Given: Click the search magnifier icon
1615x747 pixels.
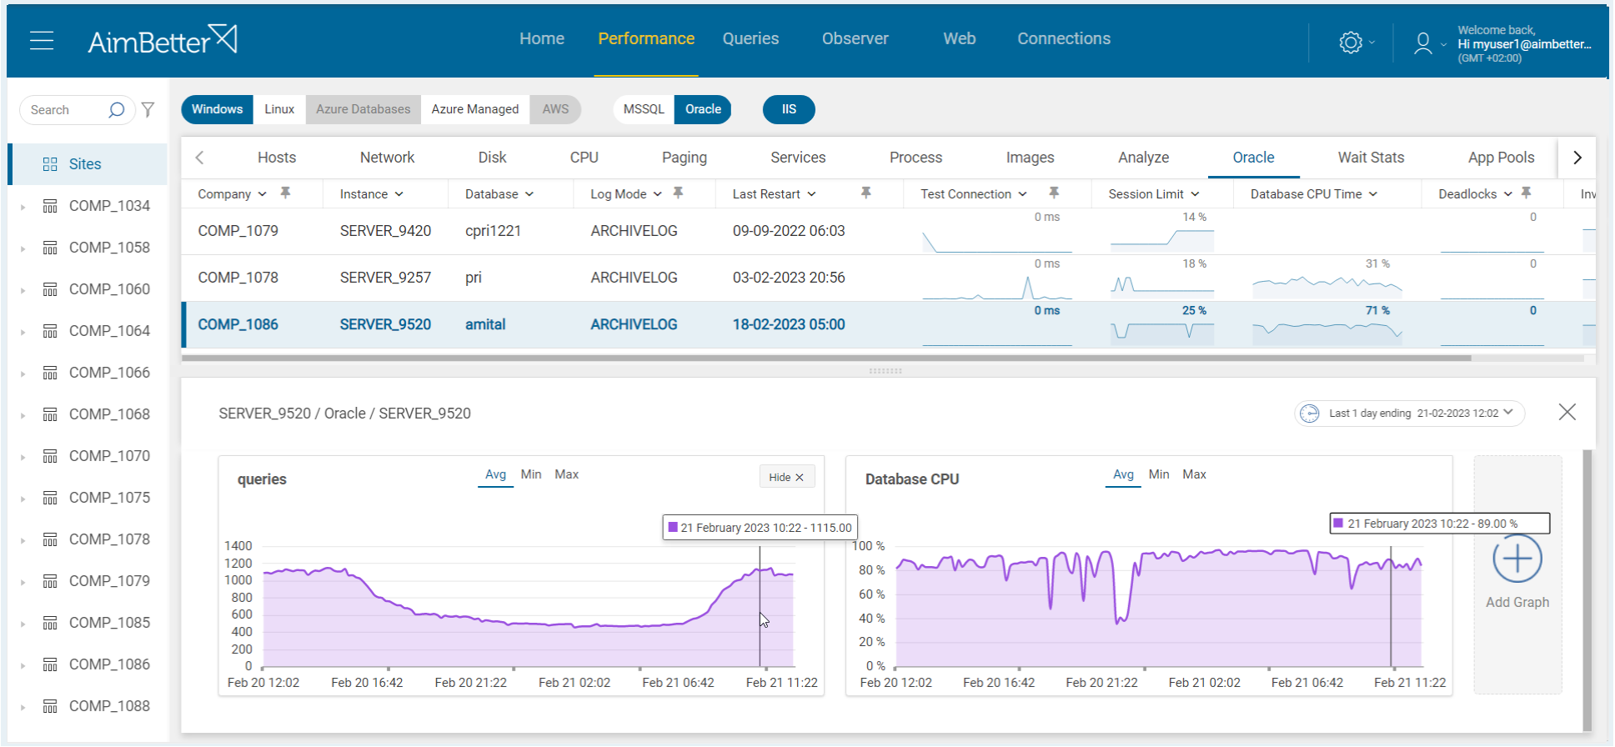Looking at the screenshot, I should pos(117,110).
